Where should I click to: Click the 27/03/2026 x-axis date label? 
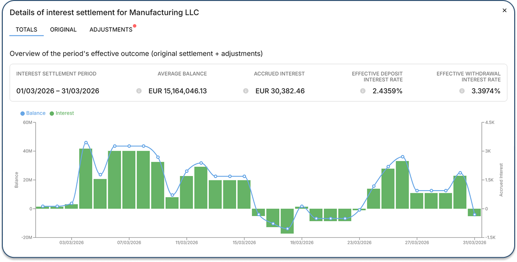(x=417, y=242)
